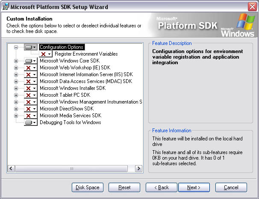
Task: Proceed with the Next button
Action: click(x=194, y=187)
